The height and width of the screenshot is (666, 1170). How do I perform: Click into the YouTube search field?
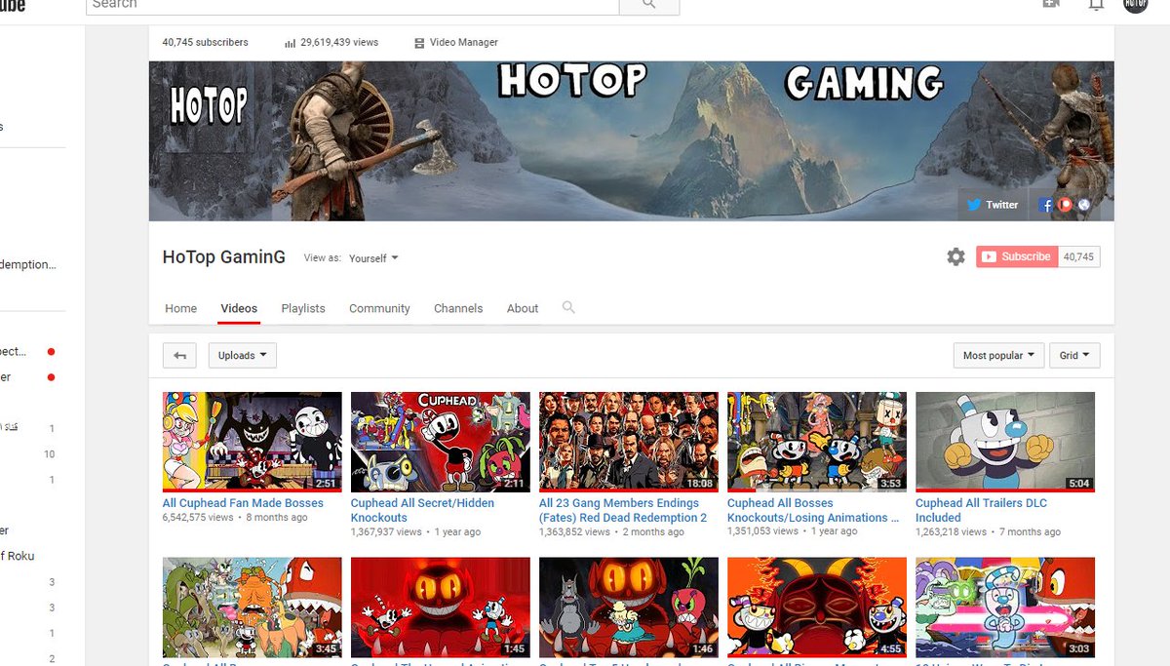353,5
